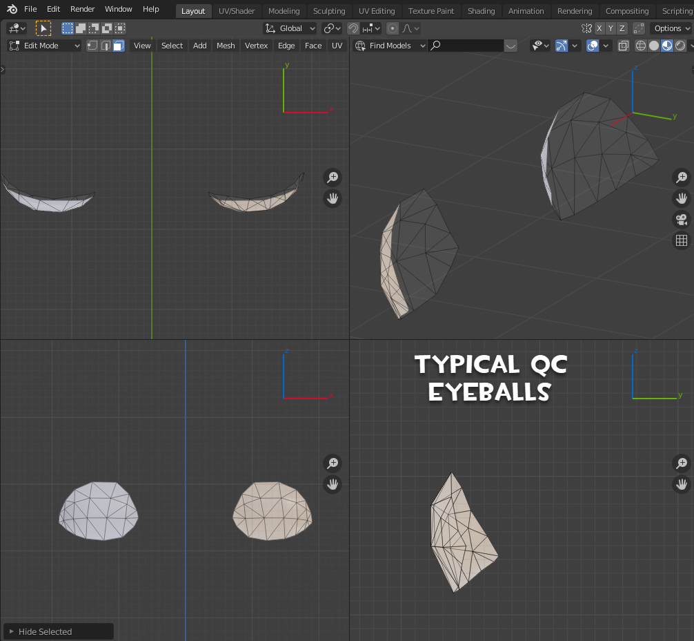
Task: Expand the Options dropdown
Action: coord(671,28)
